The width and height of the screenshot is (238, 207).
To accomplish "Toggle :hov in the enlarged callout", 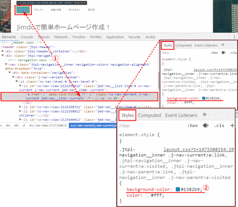I will tap(193, 126).
